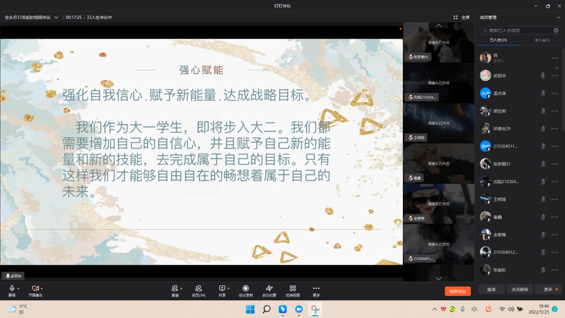Viewport: 565px width, 318px height.
Task: Toggle the 静音 microphone mute button
Action: [12, 288]
